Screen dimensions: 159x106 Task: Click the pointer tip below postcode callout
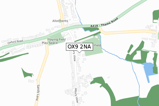coord(79,52)
